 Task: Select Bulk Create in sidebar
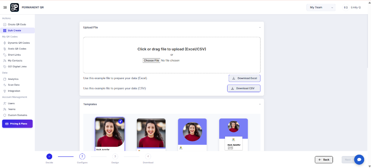pyautogui.click(x=17, y=30)
